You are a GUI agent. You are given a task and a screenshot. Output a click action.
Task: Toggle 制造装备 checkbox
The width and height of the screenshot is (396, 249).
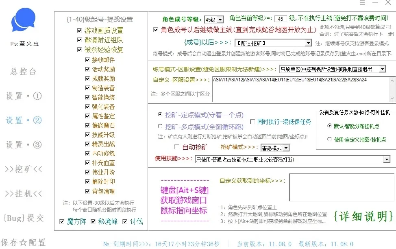87,88
